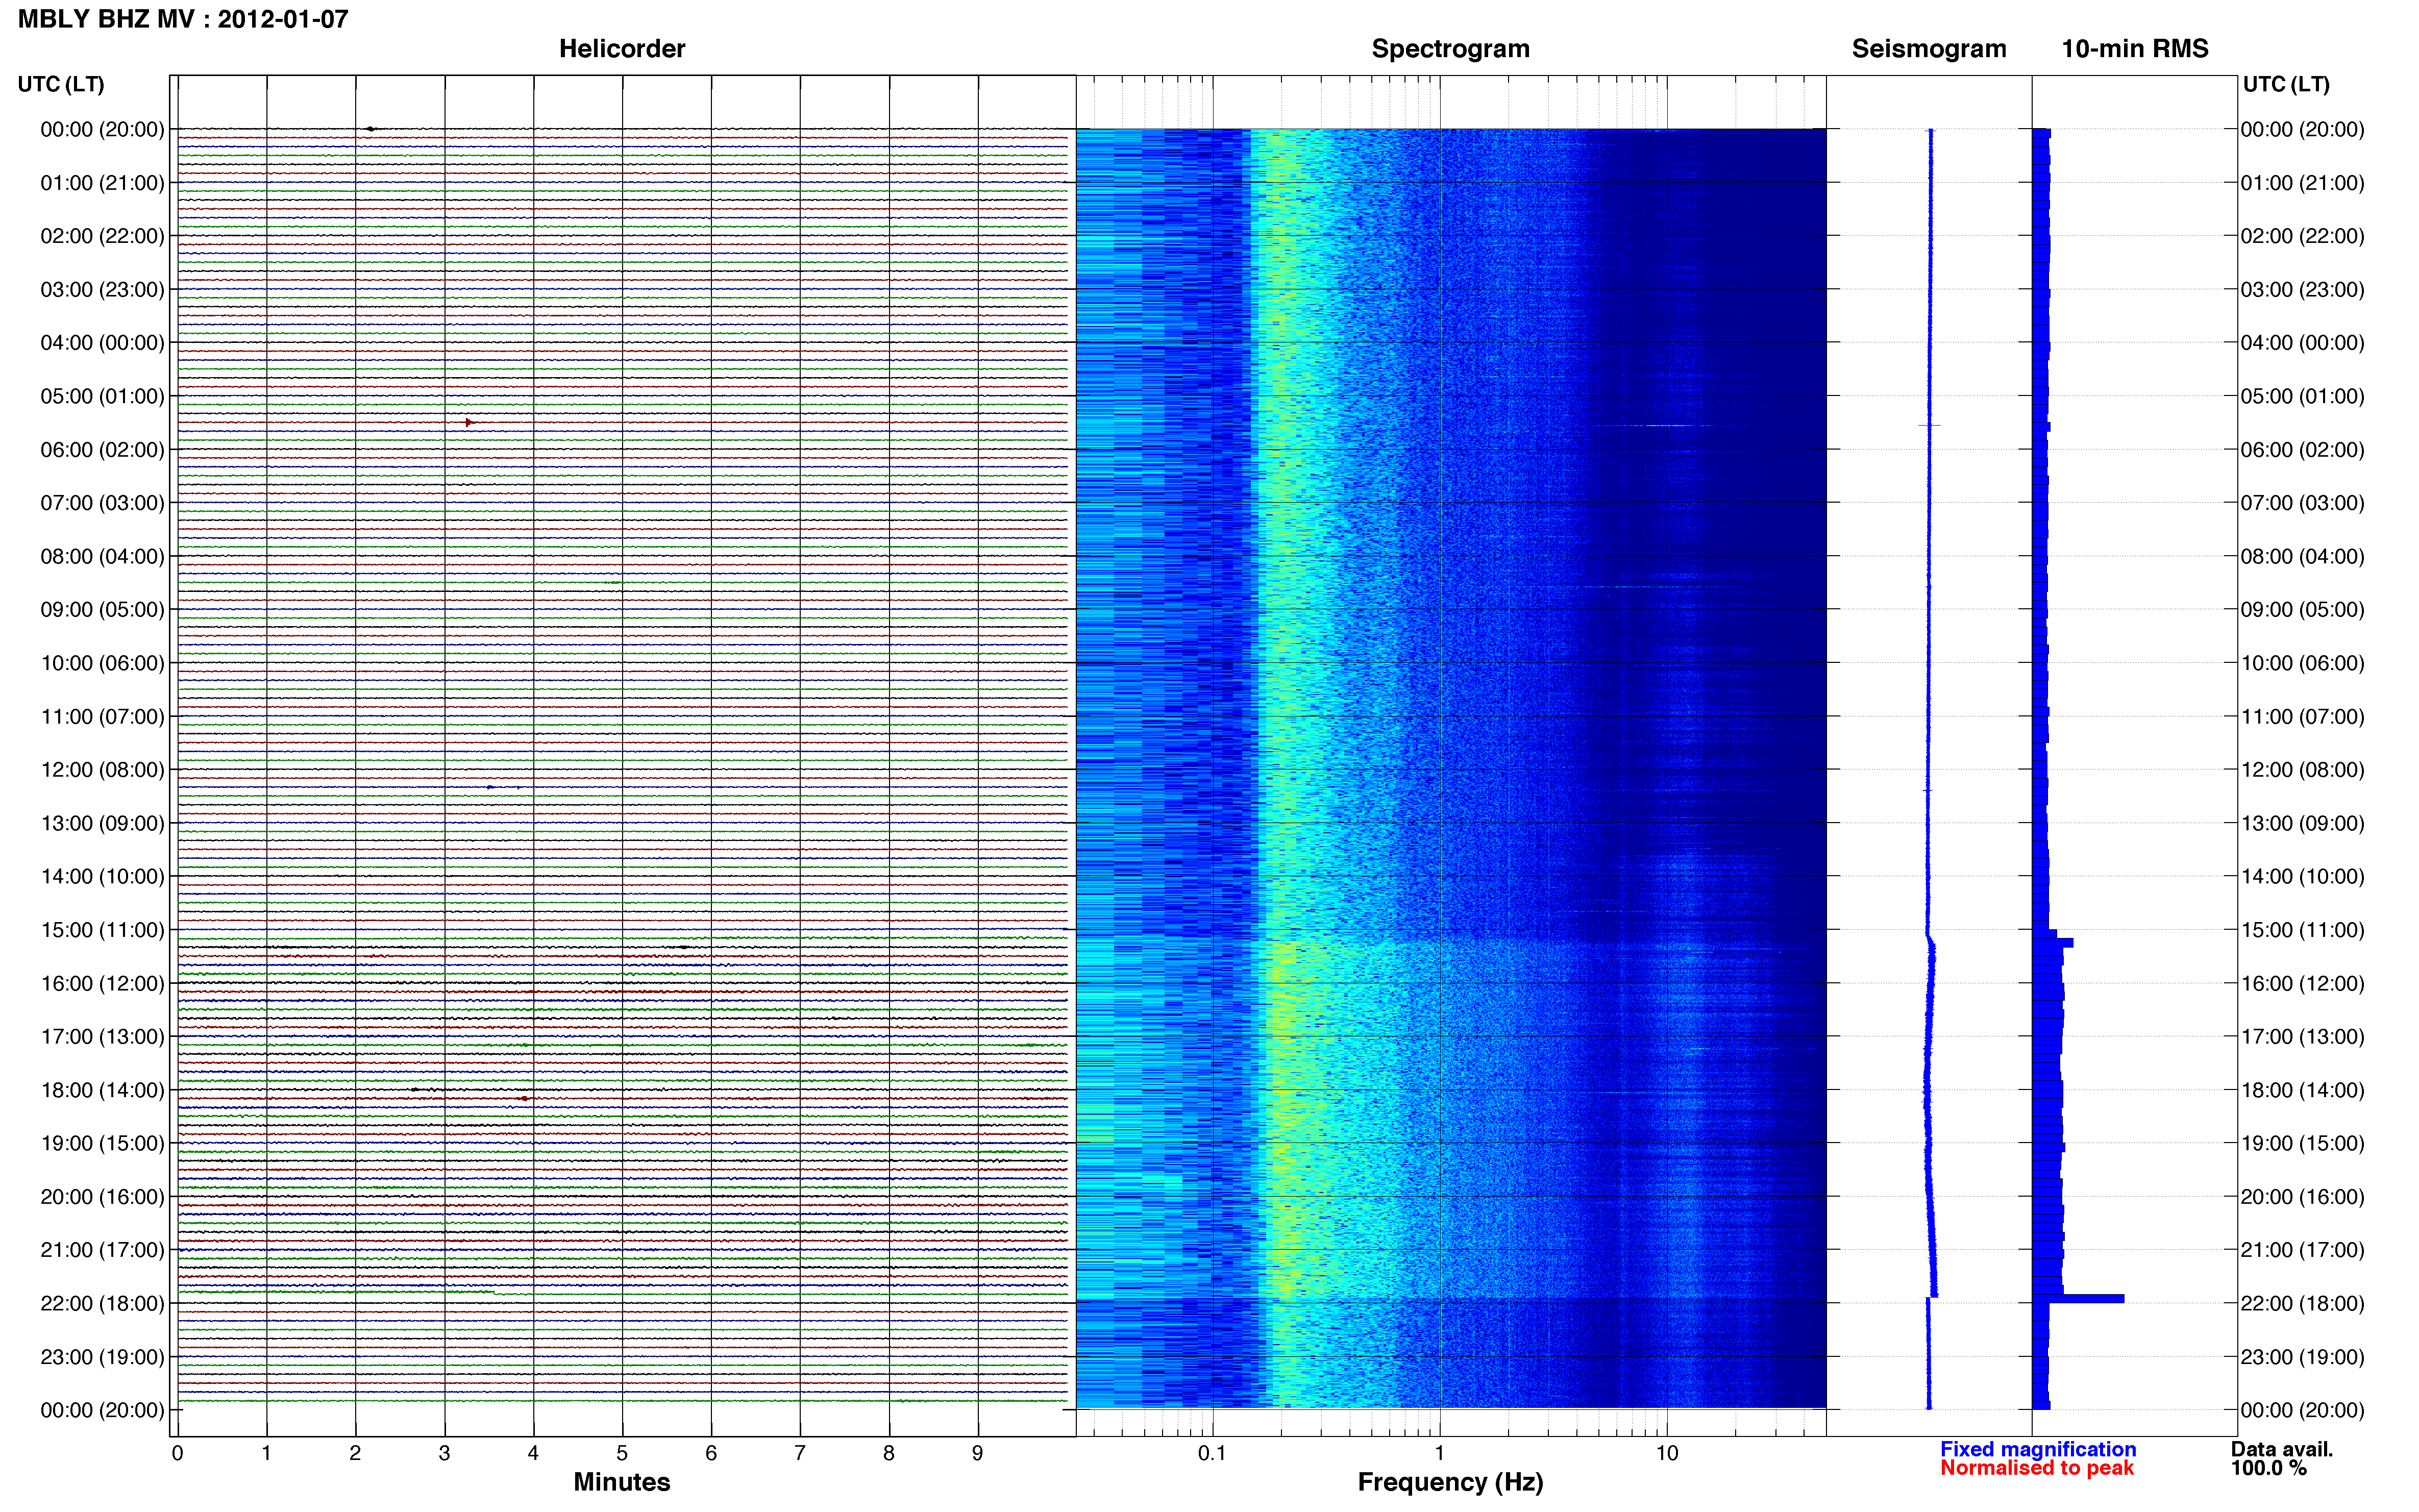Screen dimensions: 2419x1512
Task: Click the plot title MBLY BHZ MV : 2012-01-07
Action: 183,19
